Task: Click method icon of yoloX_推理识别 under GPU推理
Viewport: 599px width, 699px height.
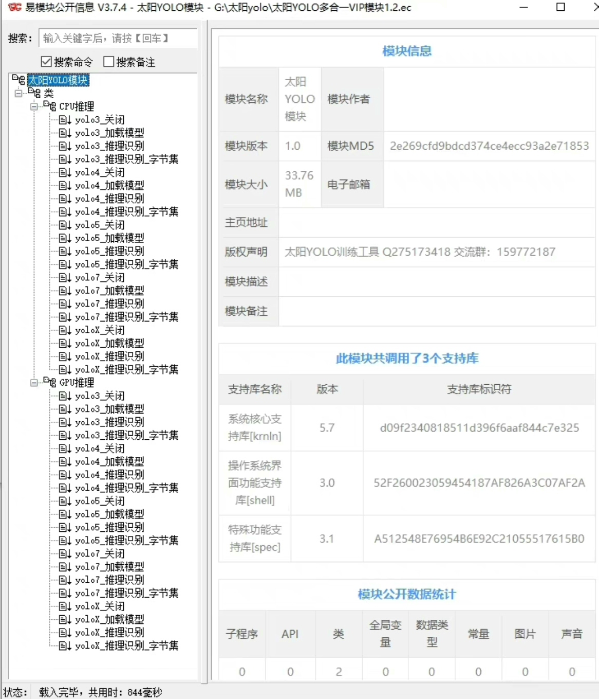Action: click(x=65, y=632)
